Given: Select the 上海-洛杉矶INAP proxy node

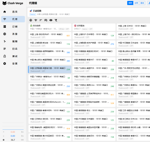Looking at the screenshot, I should (50, 36).
